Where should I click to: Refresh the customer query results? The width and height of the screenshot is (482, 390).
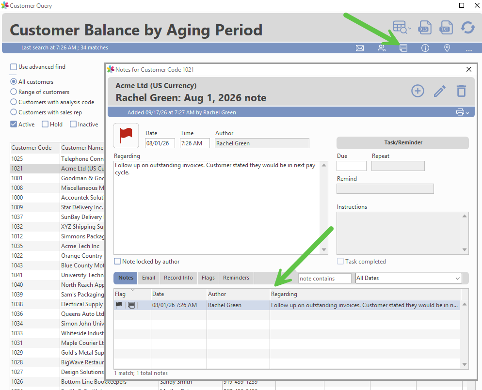tap(468, 27)
